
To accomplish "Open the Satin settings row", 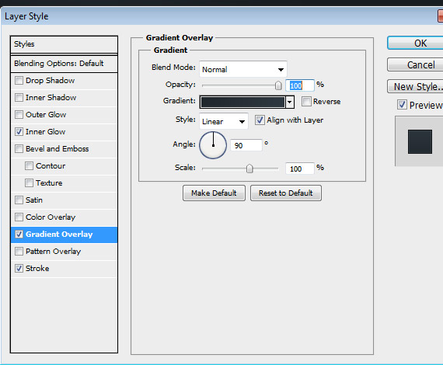I will tap(65, 200).
